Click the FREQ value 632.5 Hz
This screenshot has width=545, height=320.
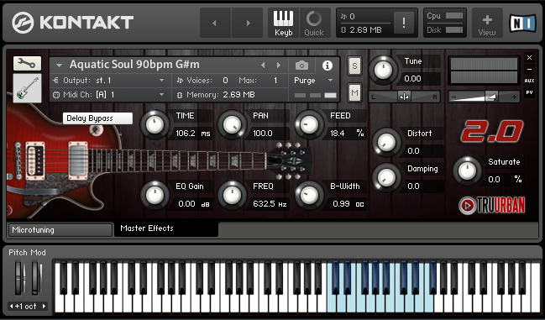[x=270, y=203]
